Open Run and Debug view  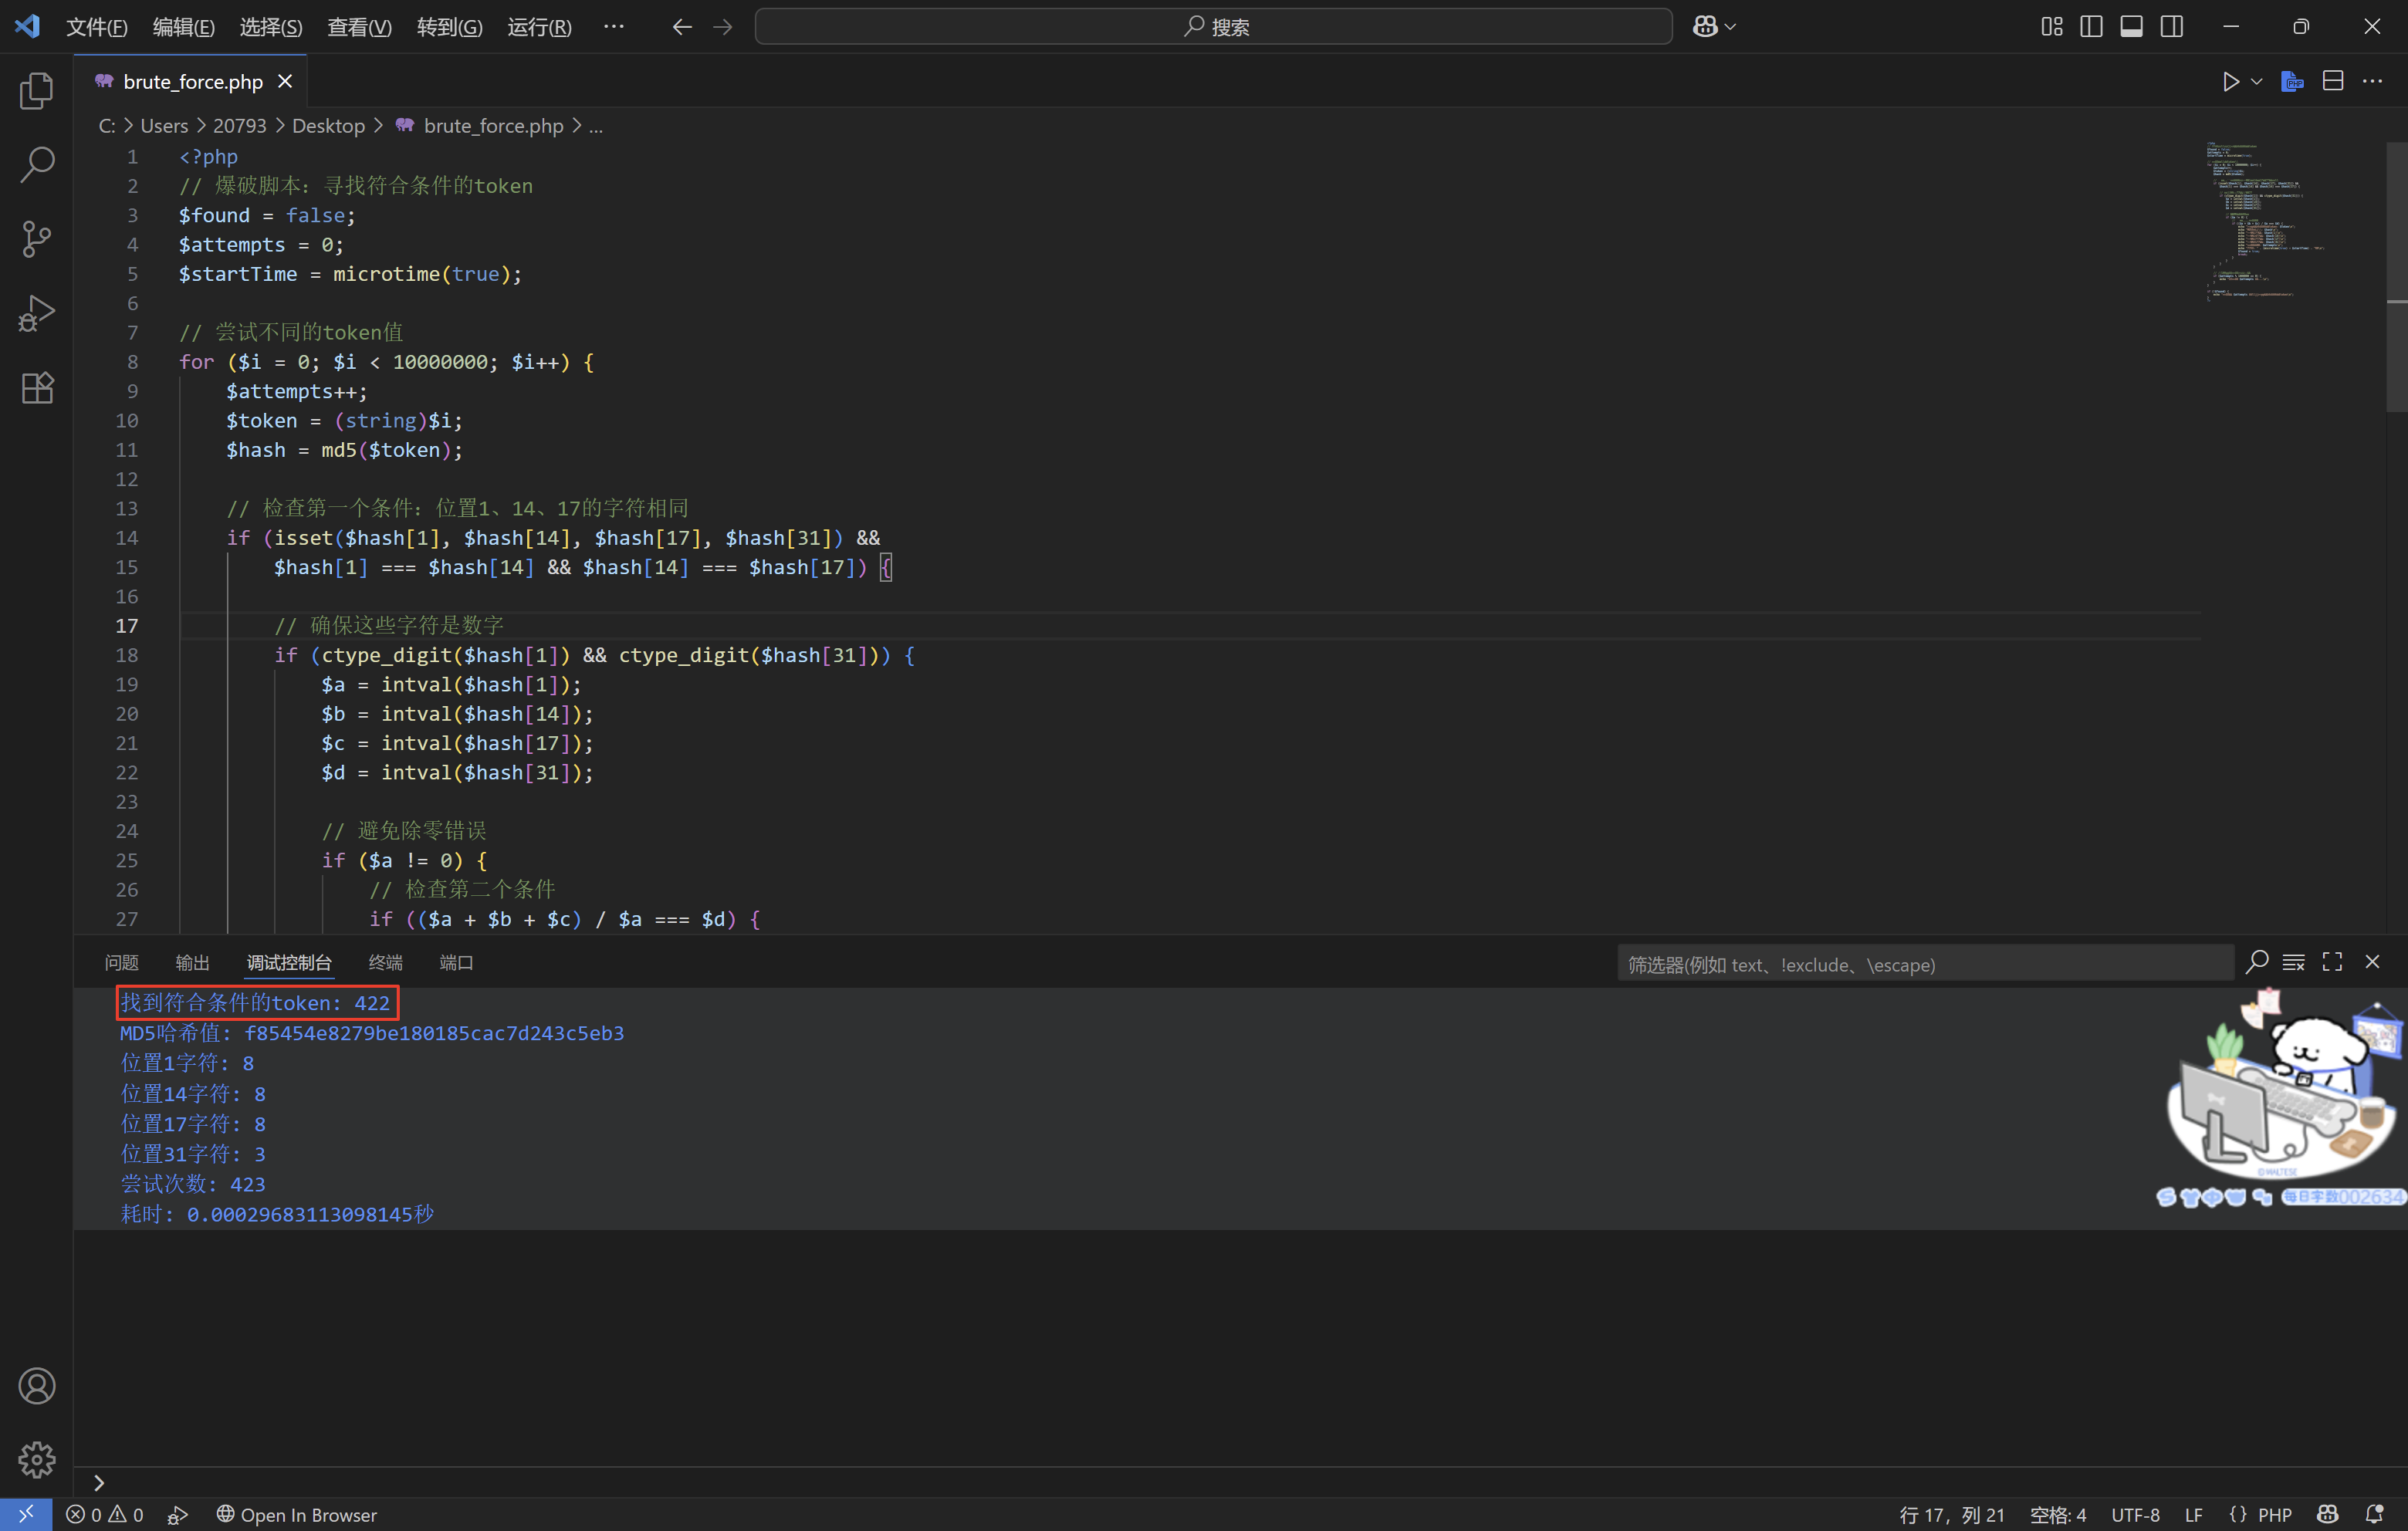[x=37, y=313]
